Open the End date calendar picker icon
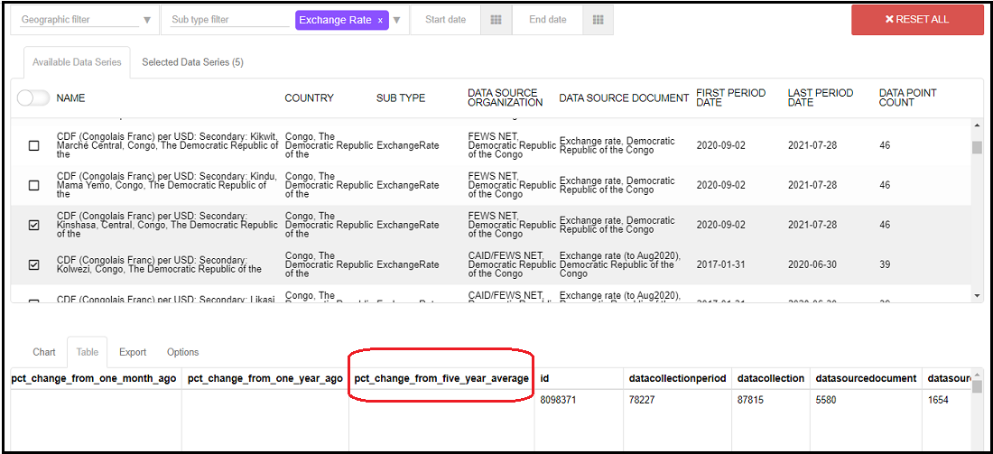Screen dimensions: 993x454 pos(598,20)
